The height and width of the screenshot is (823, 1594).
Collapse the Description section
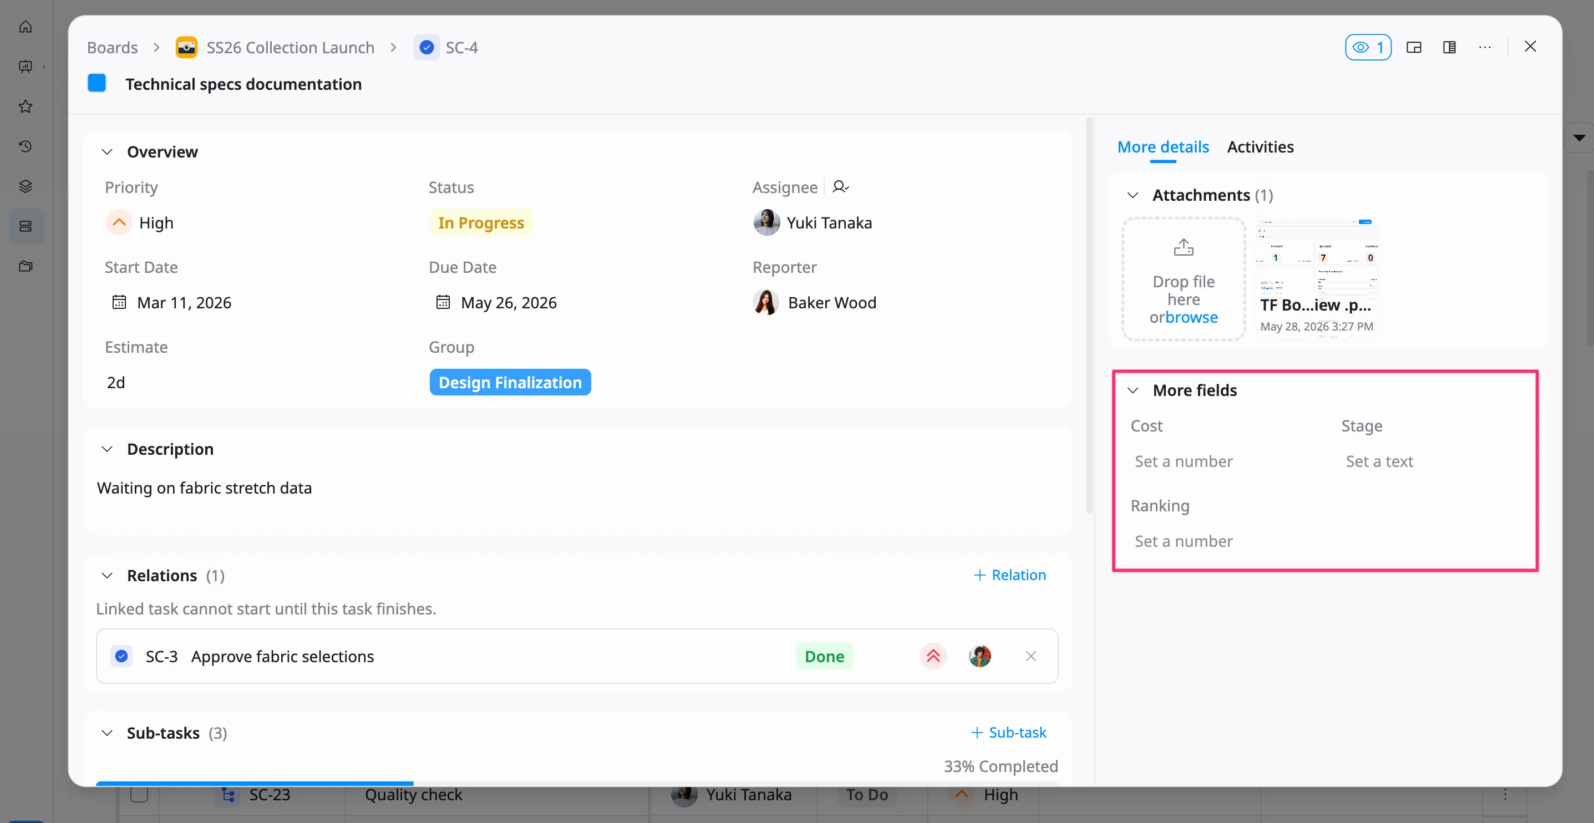pyautogui.click(x=107, y=449)
